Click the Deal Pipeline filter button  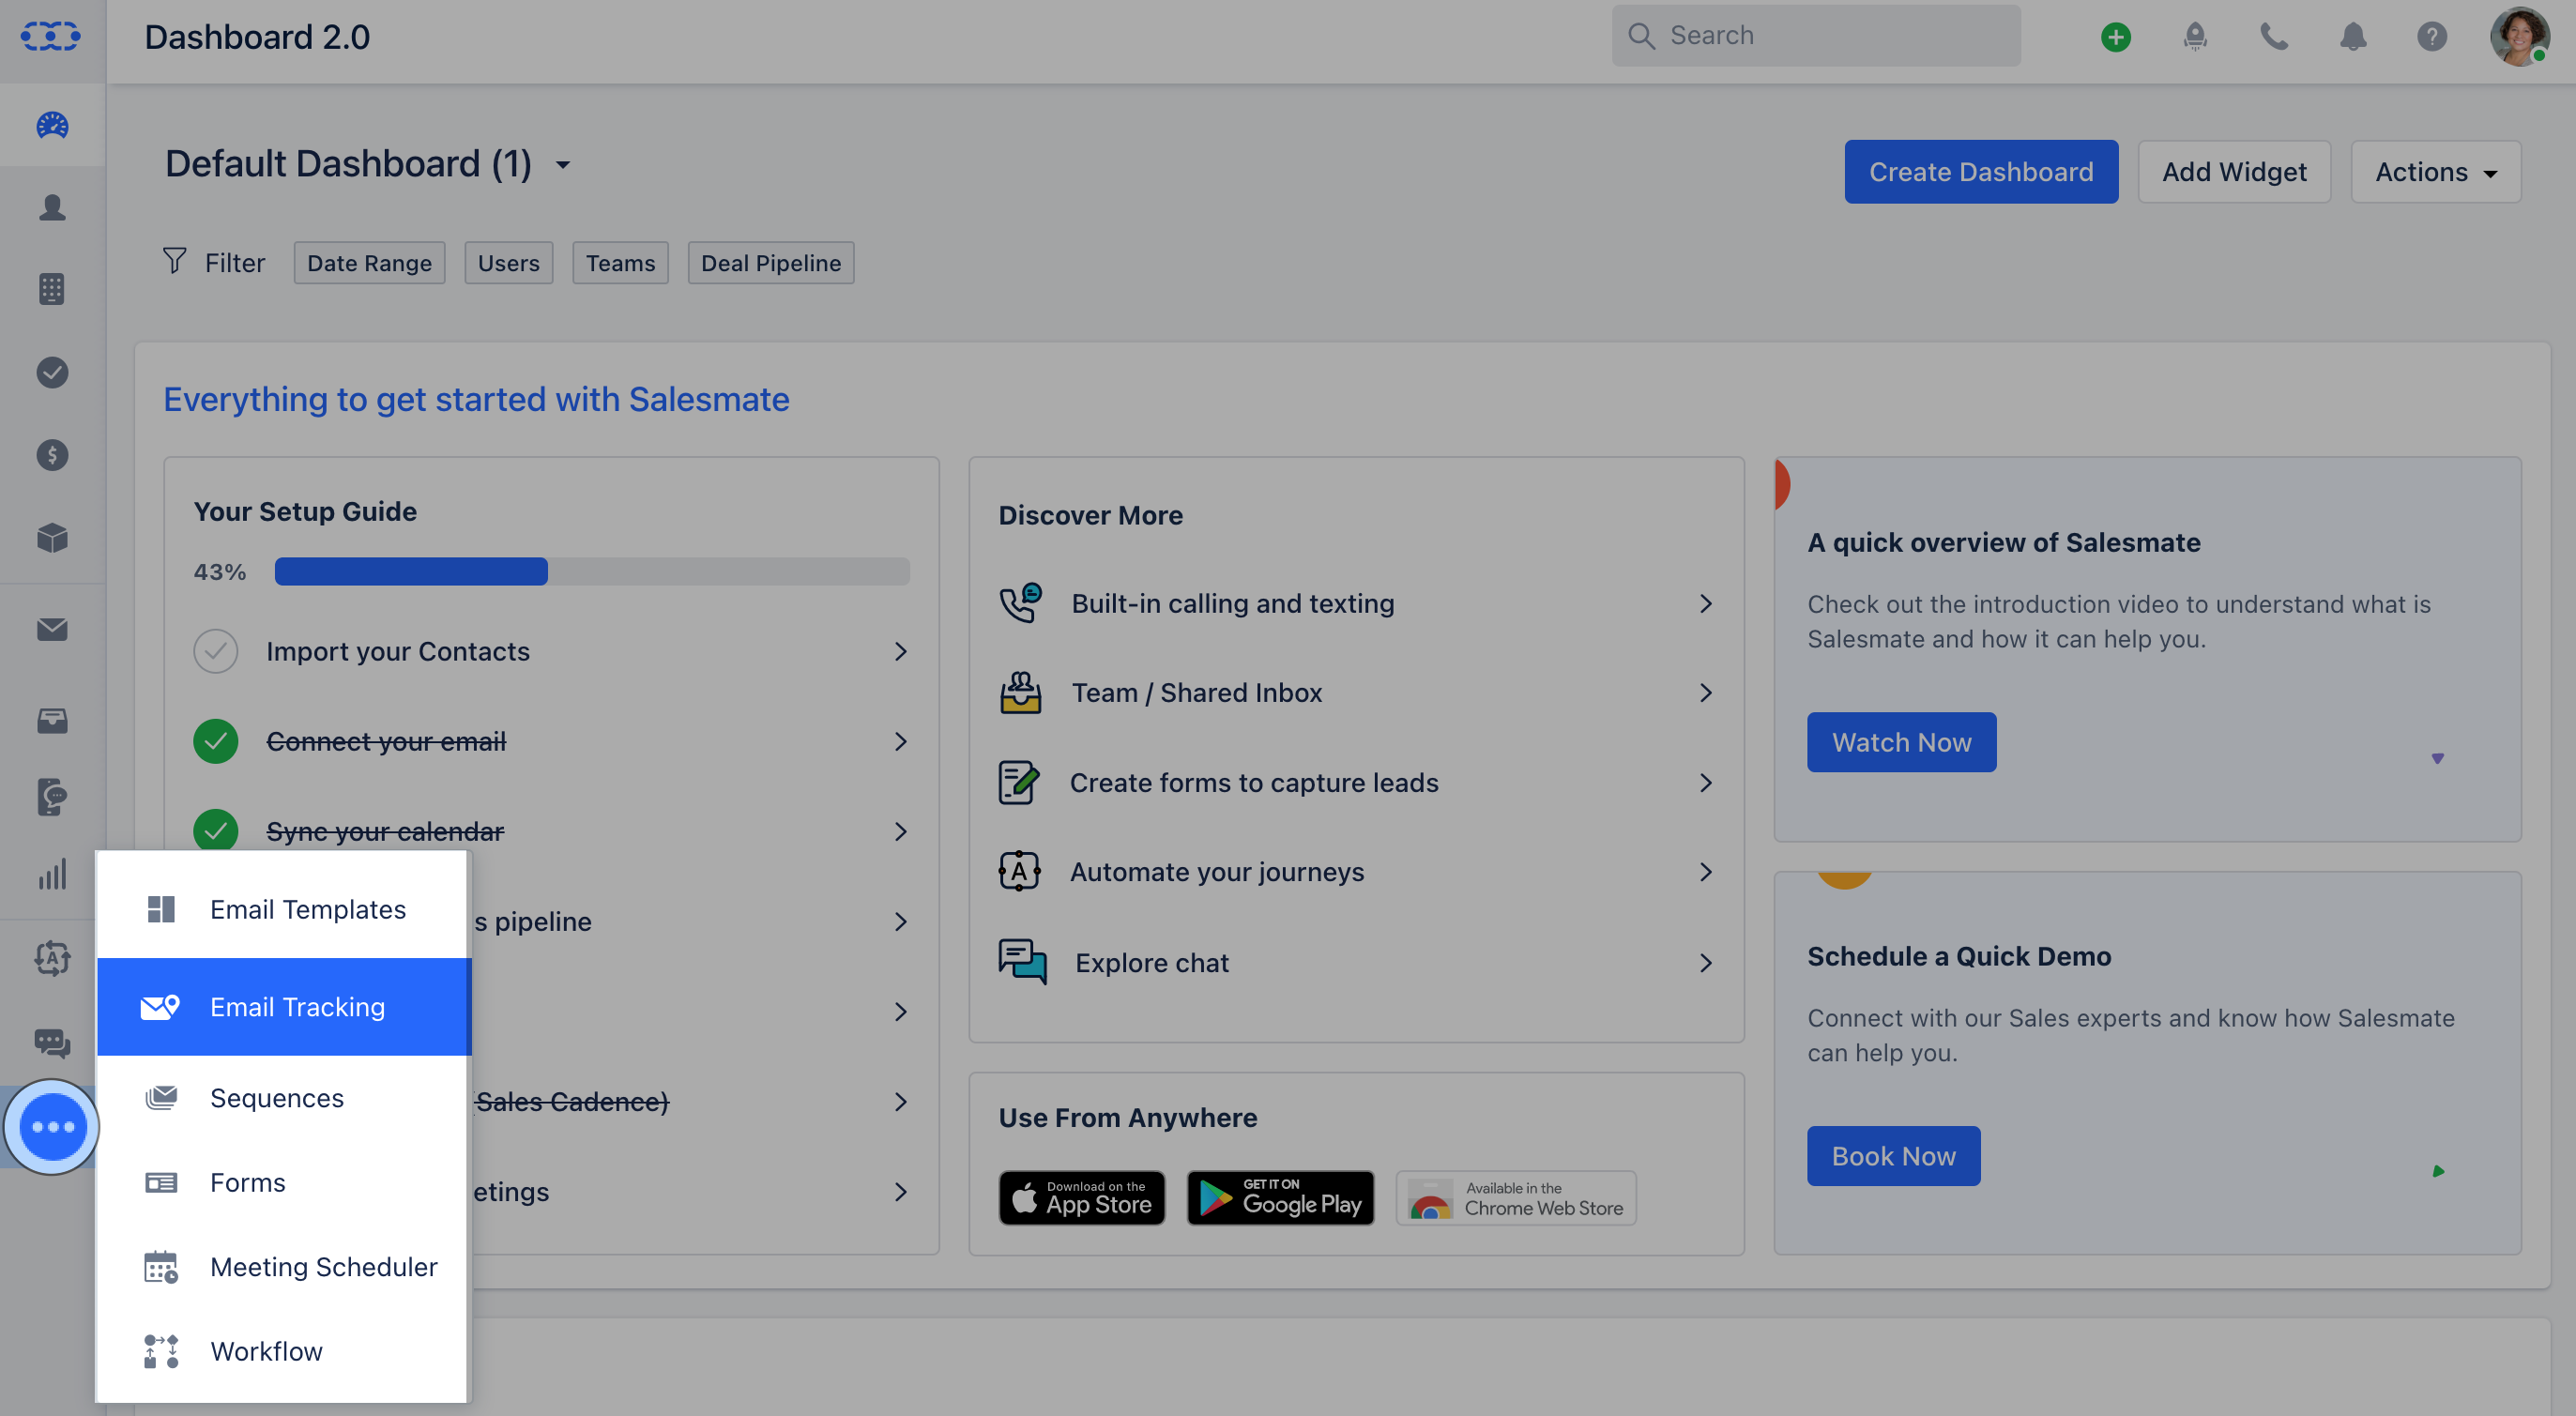770,262
